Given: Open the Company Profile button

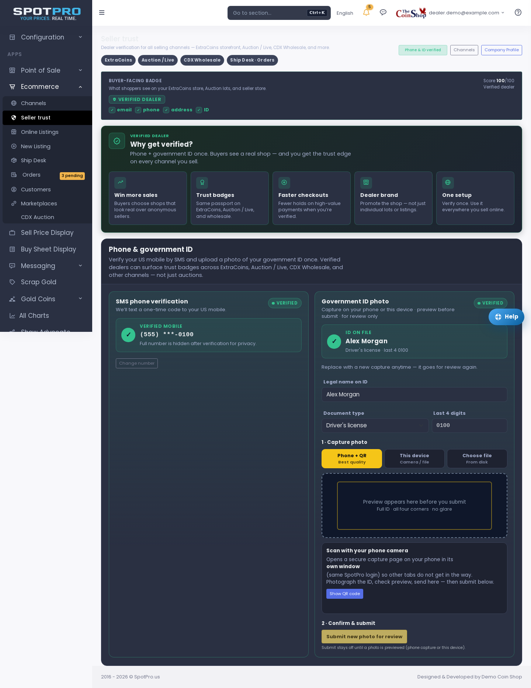Looking at the screenshot, I should (502, 50).
